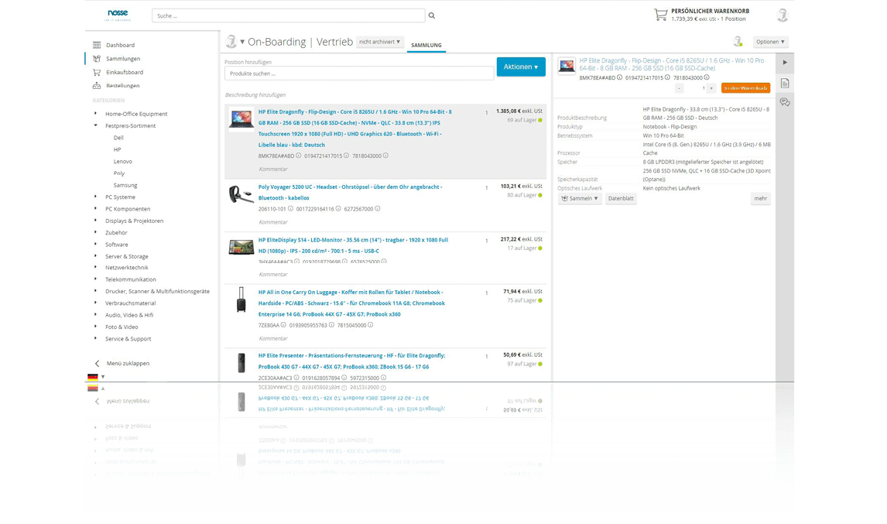
Task: Open the Optionen dropdown
Action: (770, 42)
